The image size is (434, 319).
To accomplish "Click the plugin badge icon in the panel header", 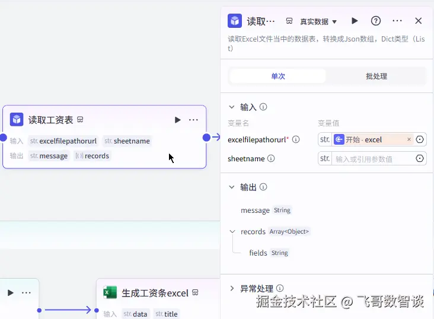I will pyautogui.click(x=289, y=21).
